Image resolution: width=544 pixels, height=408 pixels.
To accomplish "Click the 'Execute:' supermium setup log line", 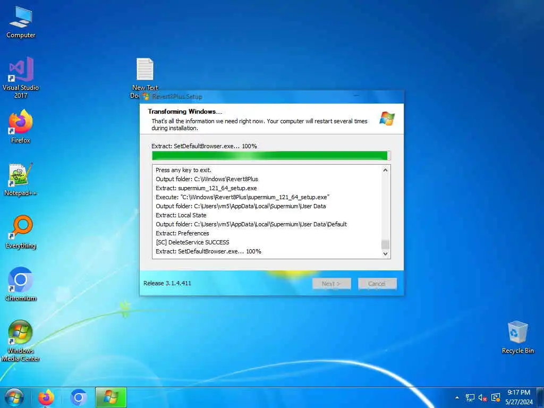I will pos(242,197).
